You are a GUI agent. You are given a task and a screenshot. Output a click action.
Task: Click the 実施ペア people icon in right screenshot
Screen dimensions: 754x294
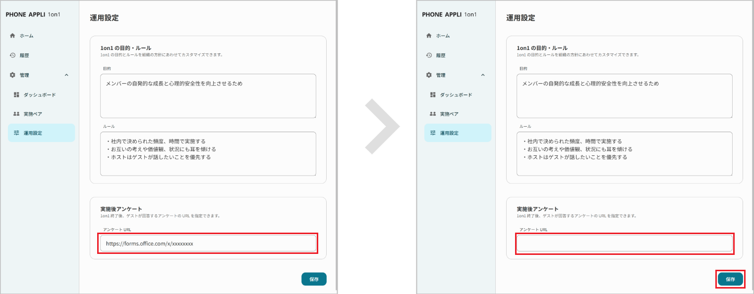point(433,114)
